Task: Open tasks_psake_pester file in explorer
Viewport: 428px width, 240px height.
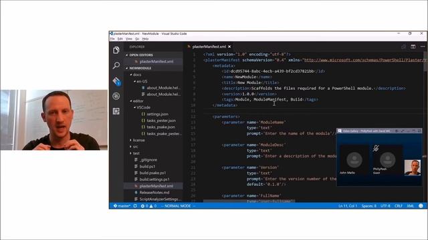Action: click(163, 133)
